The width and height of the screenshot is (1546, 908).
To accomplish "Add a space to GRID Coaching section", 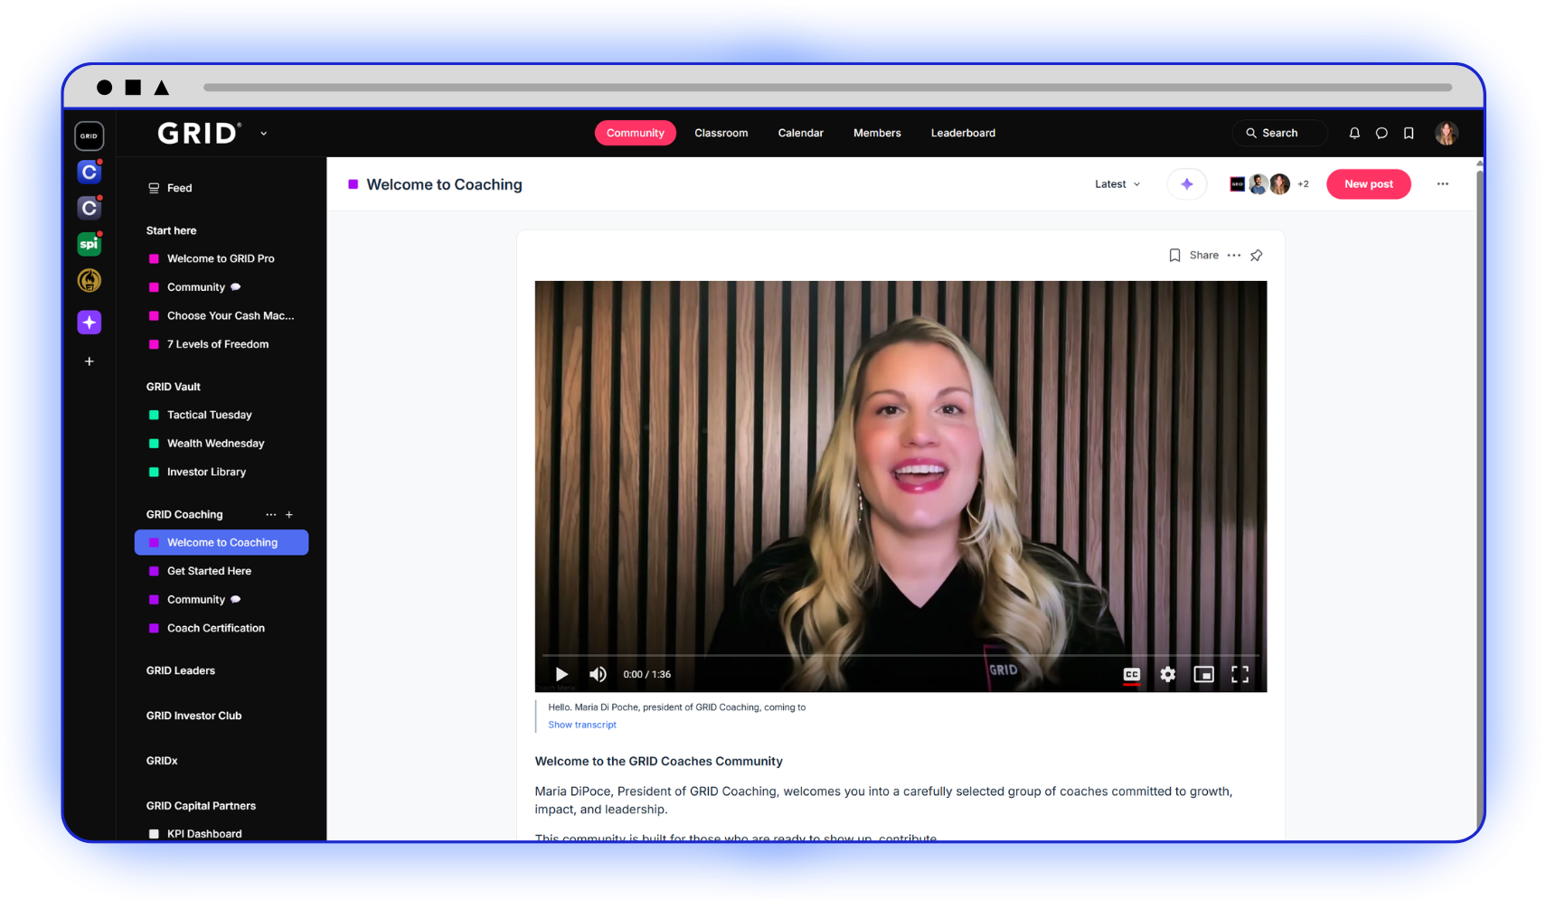I will (x=289, y=515).
